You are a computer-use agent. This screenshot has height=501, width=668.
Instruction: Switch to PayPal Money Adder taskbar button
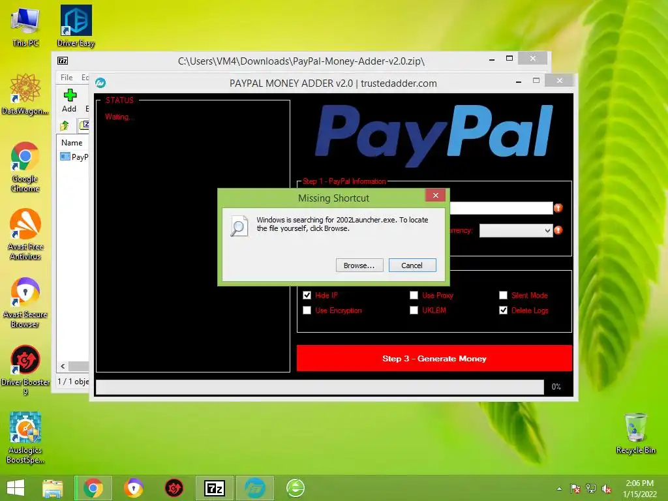(255, 488)
